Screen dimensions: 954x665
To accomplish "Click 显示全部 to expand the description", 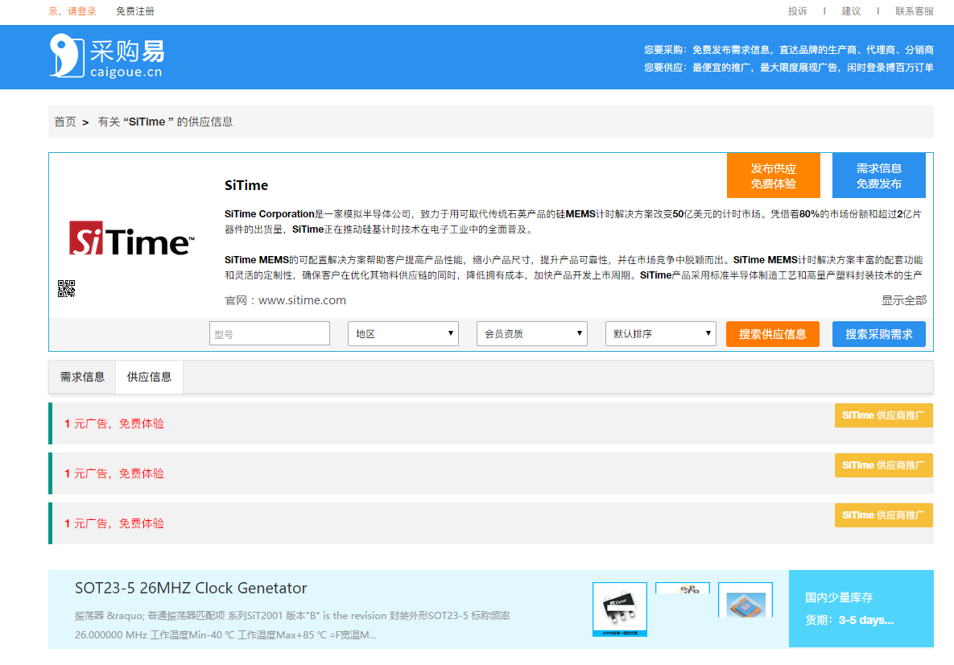I will coord(903,300).
